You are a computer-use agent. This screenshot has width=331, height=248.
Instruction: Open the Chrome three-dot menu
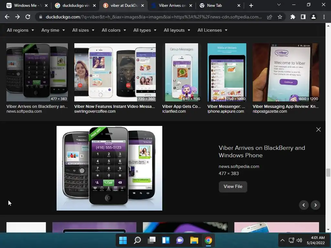click(x=324, y=17)
